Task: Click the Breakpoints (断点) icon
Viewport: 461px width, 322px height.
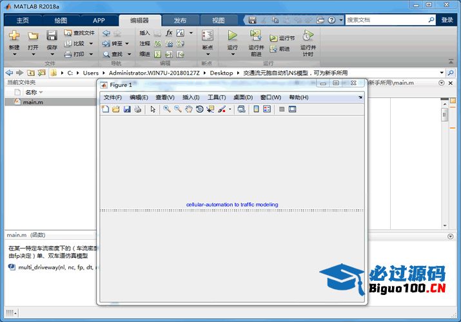Action: pos(208,35)
